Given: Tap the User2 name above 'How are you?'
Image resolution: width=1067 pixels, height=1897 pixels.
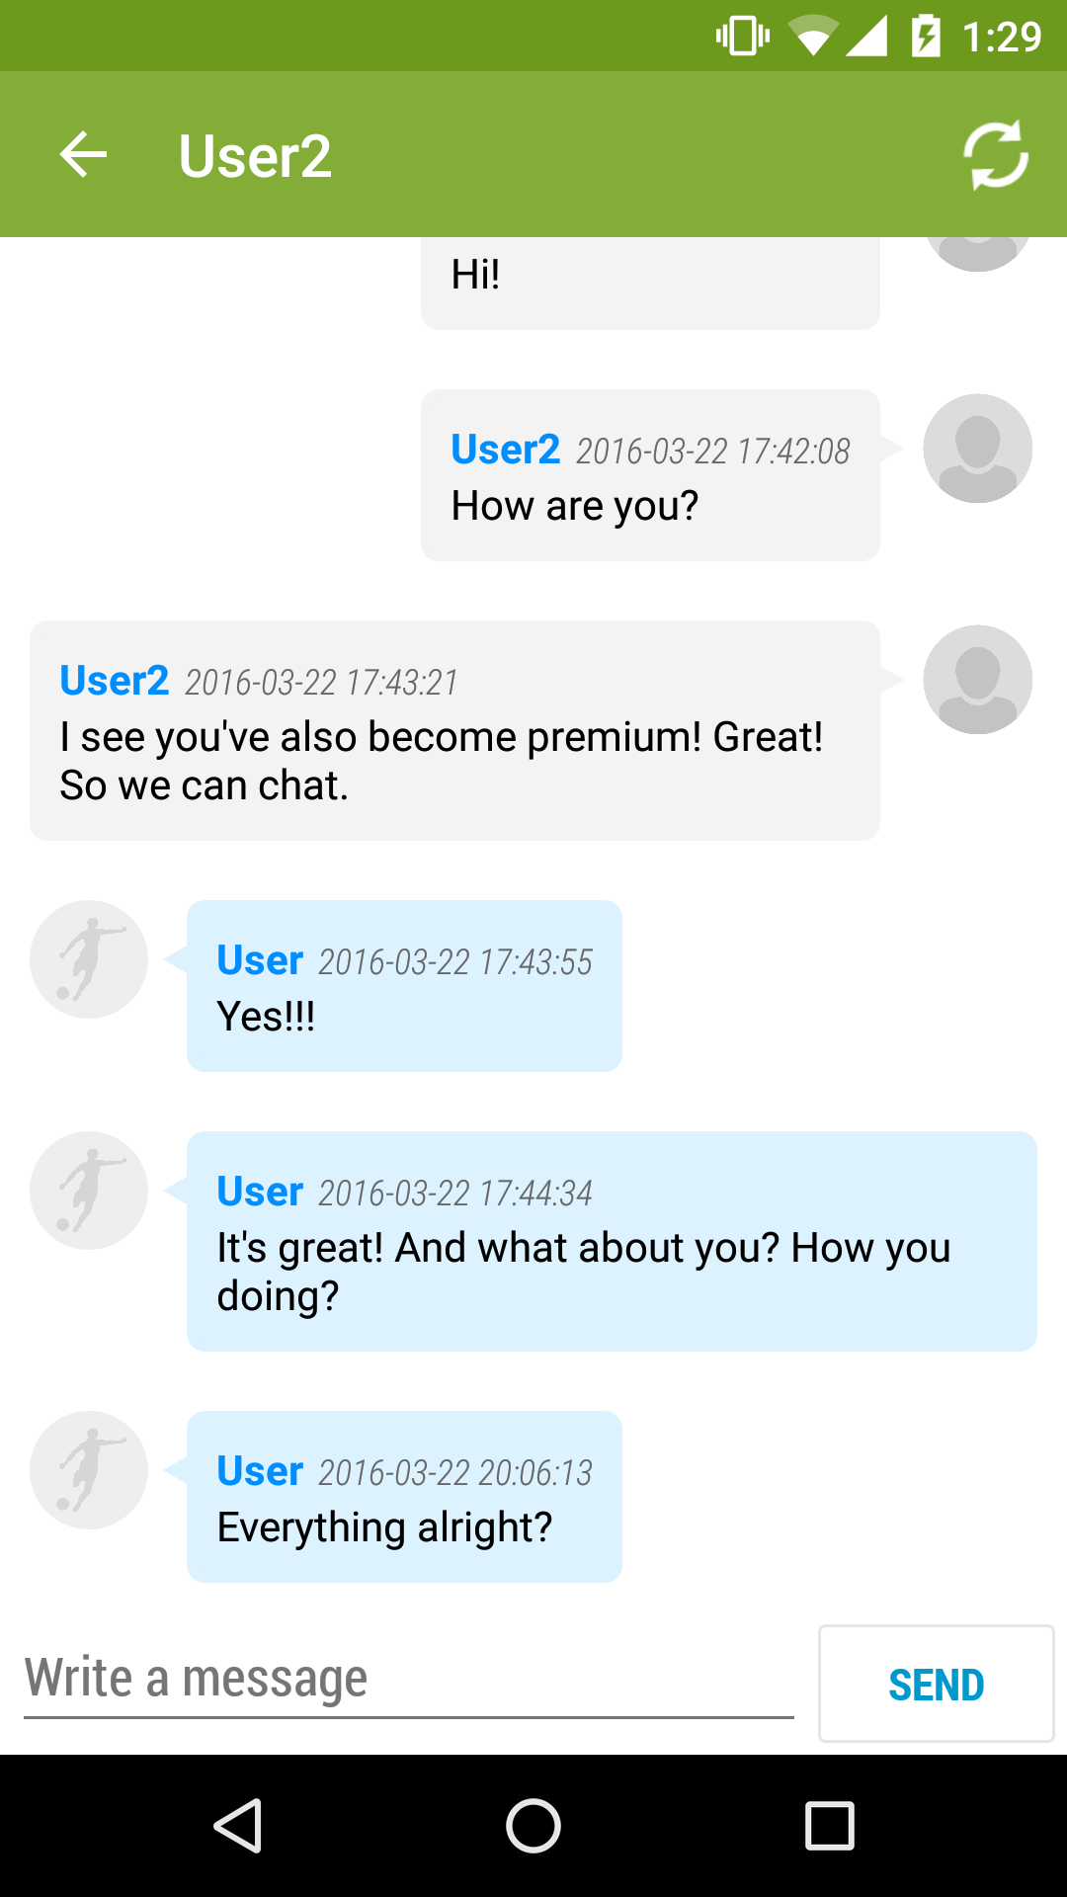Looking at the screenshot, I should [x=505, y=450].
